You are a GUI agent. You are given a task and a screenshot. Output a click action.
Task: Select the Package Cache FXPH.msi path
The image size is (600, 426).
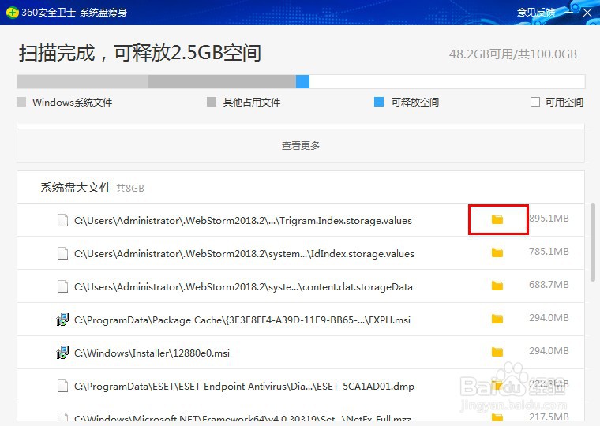tap(242, 320)
